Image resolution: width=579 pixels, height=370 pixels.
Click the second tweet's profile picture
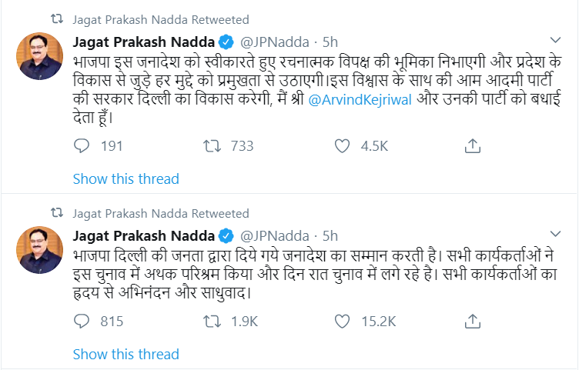pos(40,250)
